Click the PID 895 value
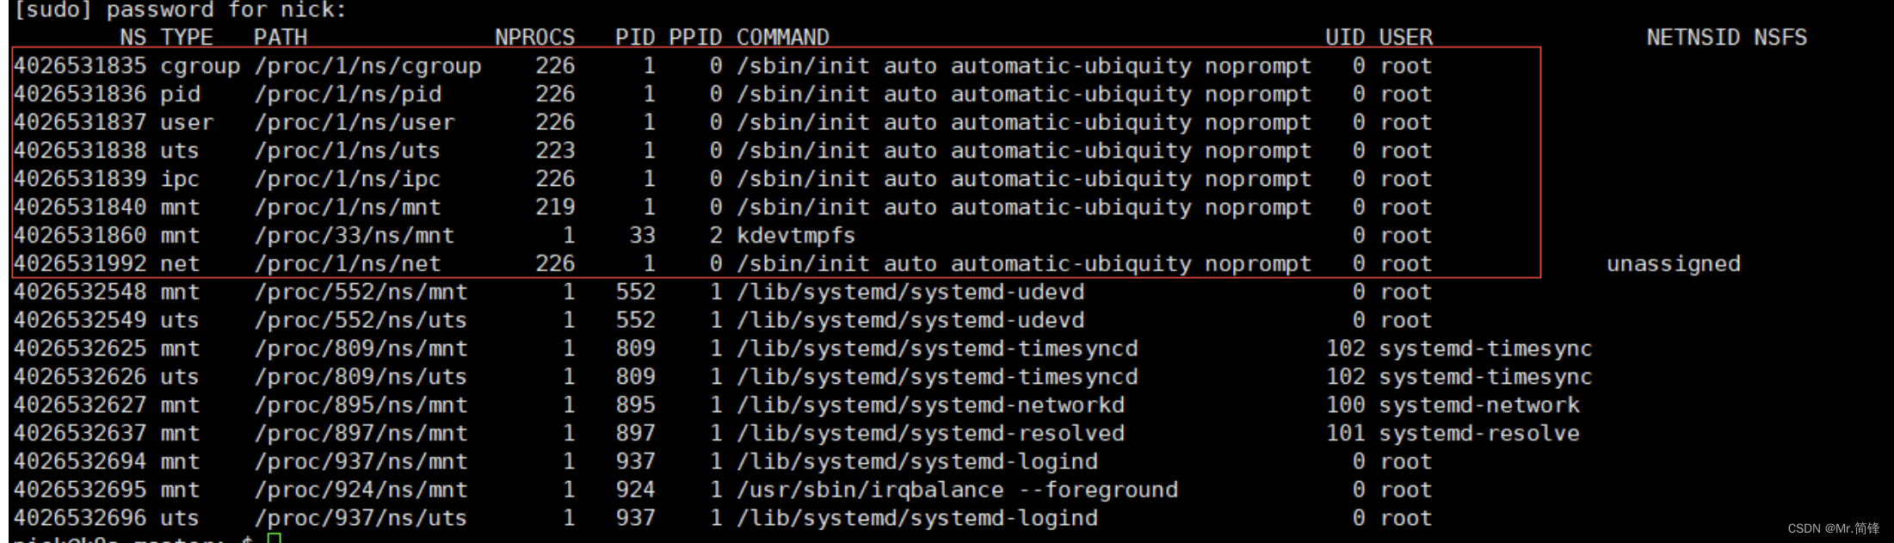 coord(635,404)
